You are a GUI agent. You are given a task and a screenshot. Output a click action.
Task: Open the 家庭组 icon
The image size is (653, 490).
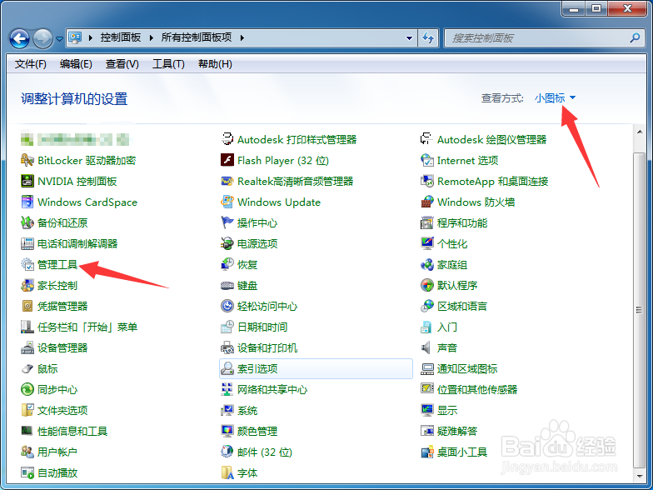426,265
